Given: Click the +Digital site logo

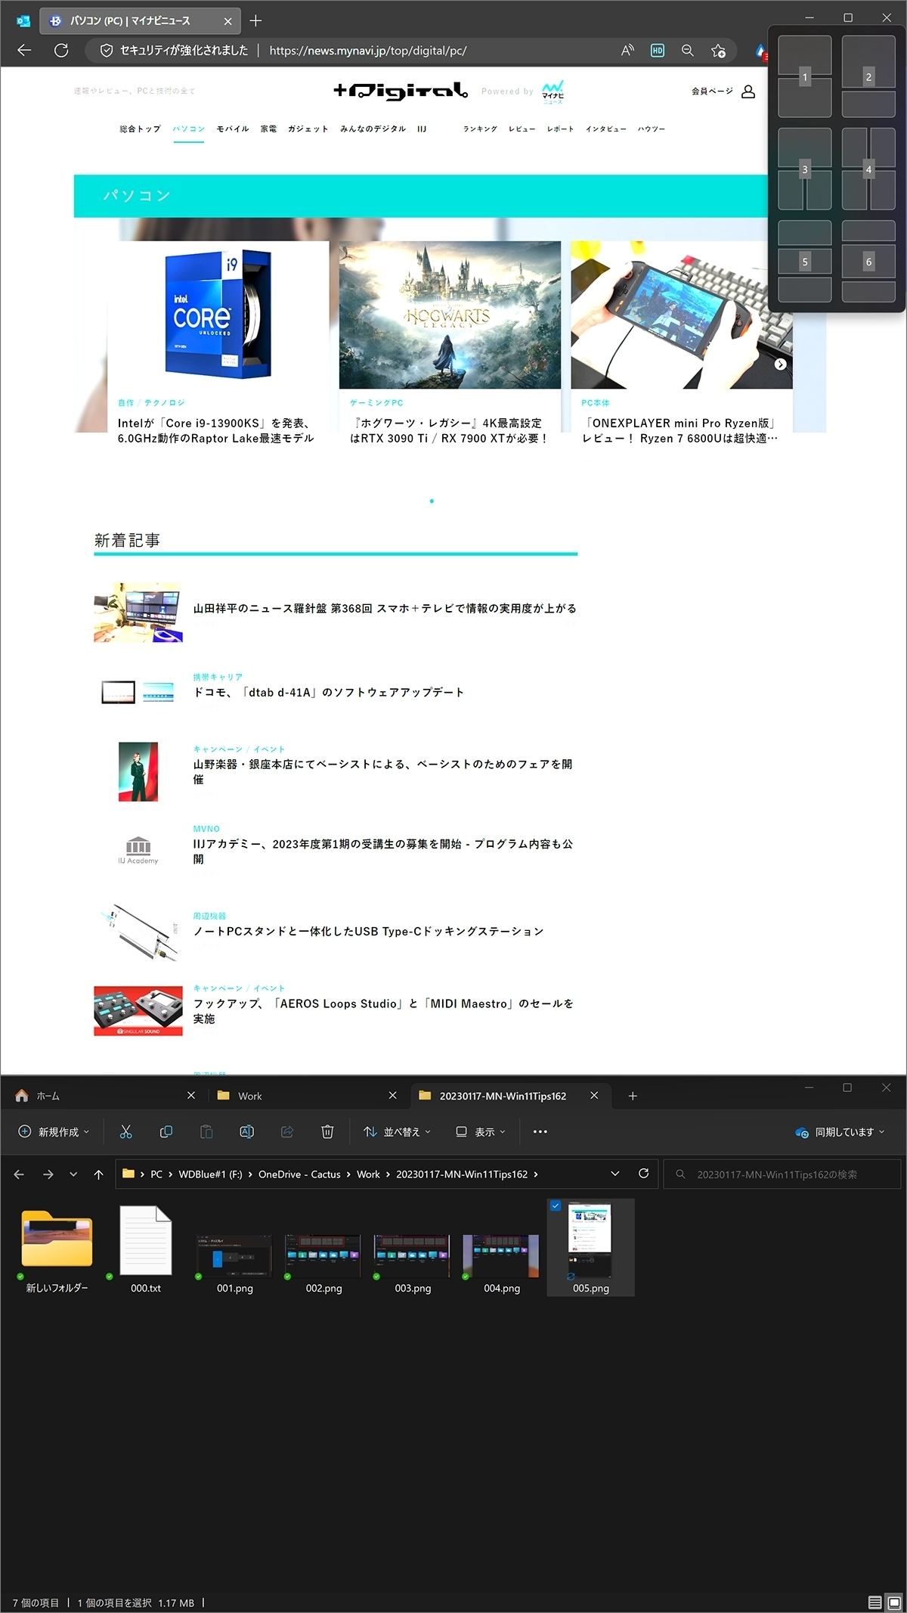Looking at the screenshot, I should [x=401, y=92].
